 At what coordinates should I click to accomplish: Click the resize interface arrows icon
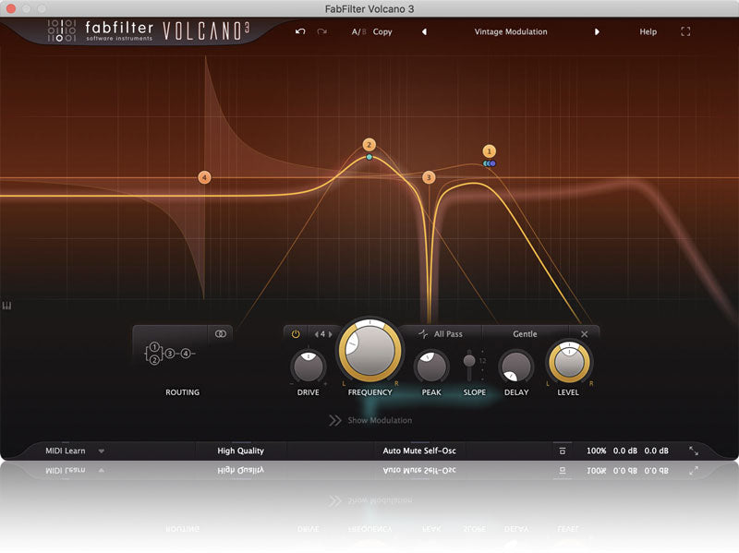click(694, 451)
